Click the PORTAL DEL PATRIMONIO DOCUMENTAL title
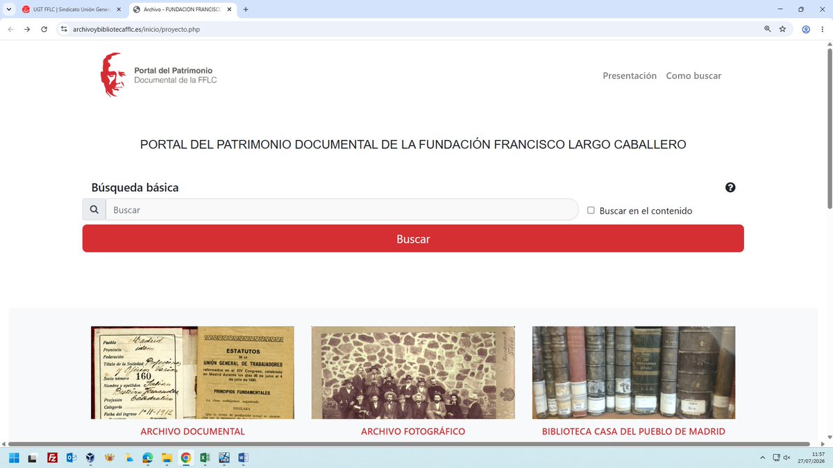 tap(413, 145)
